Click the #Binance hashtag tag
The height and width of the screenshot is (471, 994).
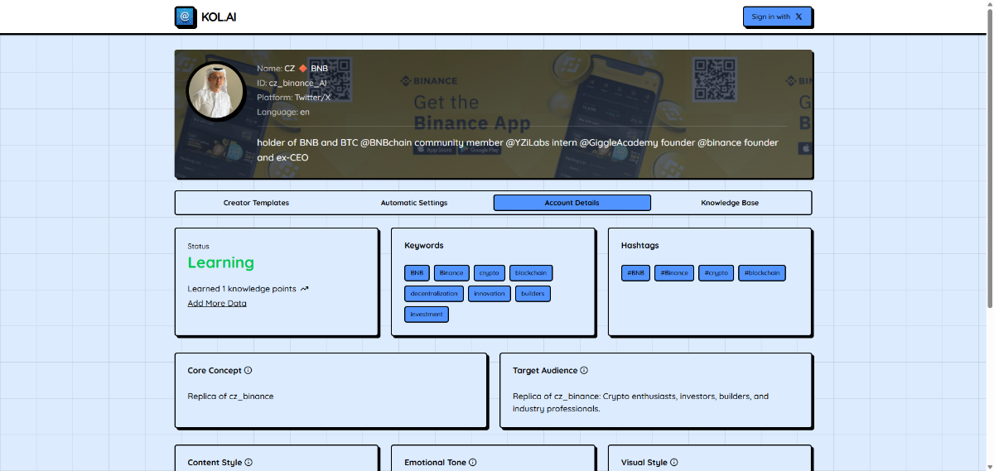click(674, 273)
